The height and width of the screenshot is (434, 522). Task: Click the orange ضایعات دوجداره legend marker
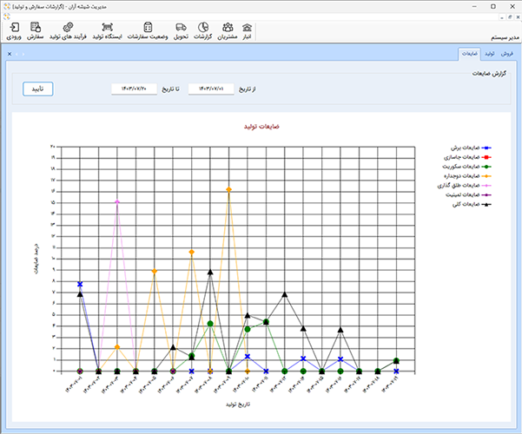[486, 176]
